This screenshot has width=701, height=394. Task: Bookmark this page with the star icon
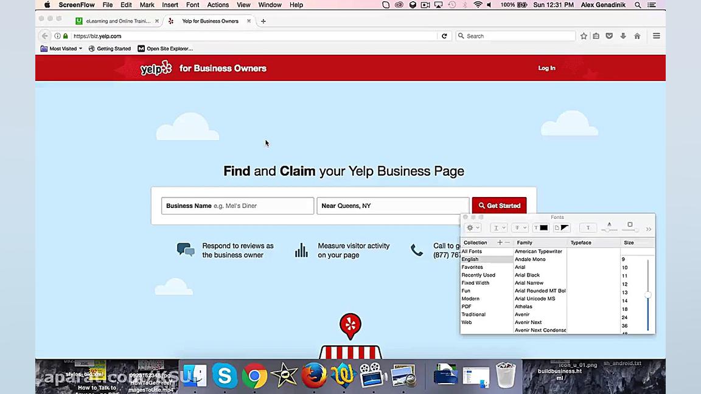pos(584,36)
